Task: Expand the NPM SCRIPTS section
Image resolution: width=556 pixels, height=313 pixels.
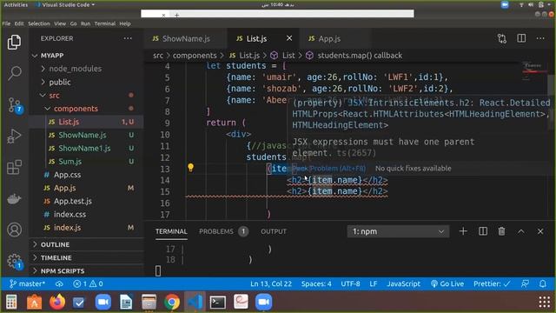Action: pos(63,270)
